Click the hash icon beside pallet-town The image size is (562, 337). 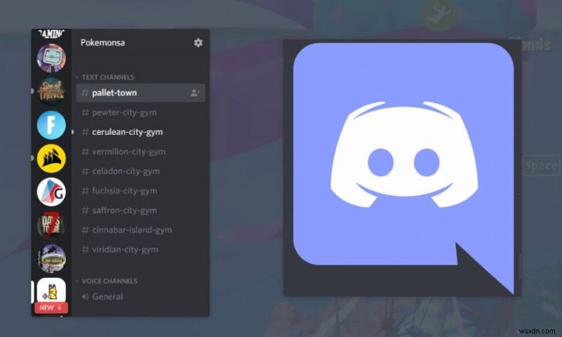tap(85, 93)
